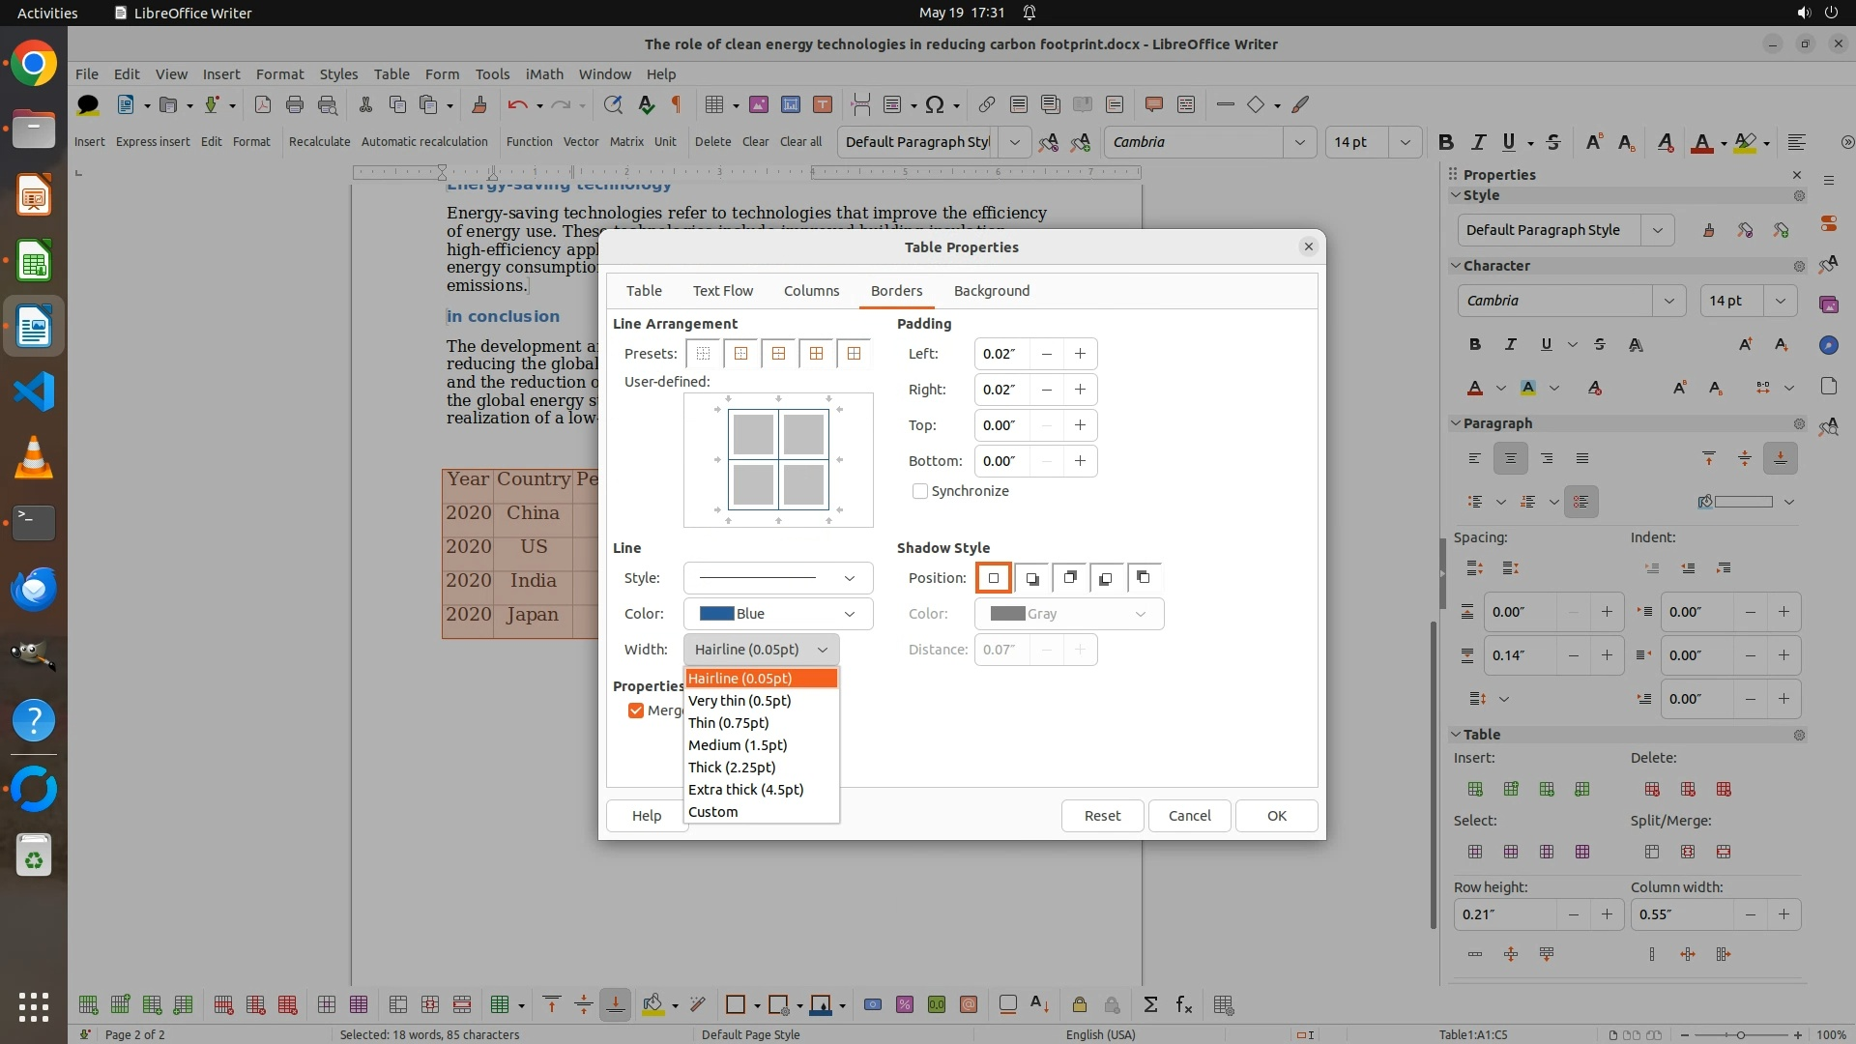The image size is (1856, 1044).
Task: Click the OK button
Action: pos(1276,816)
